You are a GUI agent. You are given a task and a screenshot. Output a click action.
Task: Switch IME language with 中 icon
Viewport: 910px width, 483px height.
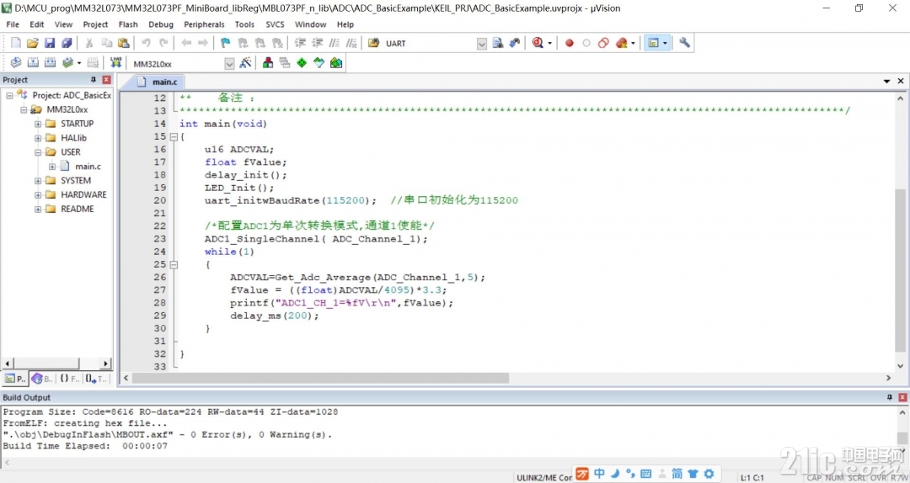pyautogui.click(x=600, y=474)
